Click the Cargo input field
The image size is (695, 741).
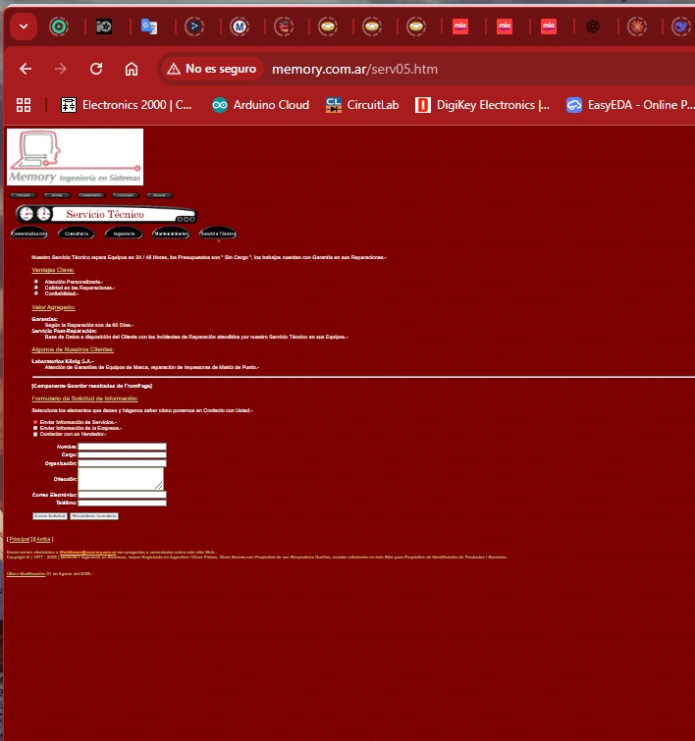[x=122, y=454]
